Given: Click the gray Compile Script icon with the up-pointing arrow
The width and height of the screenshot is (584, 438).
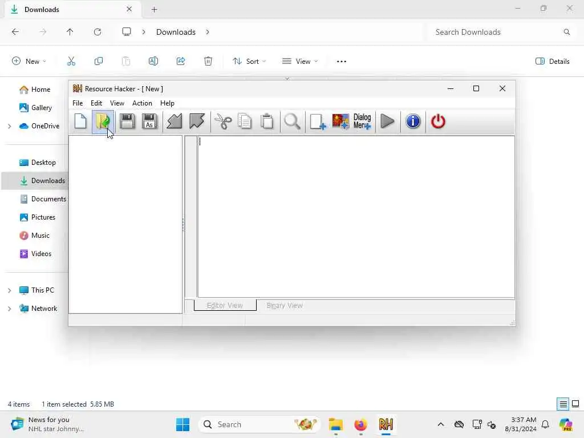Looking at the screenshot, I should tap(175, 121).
